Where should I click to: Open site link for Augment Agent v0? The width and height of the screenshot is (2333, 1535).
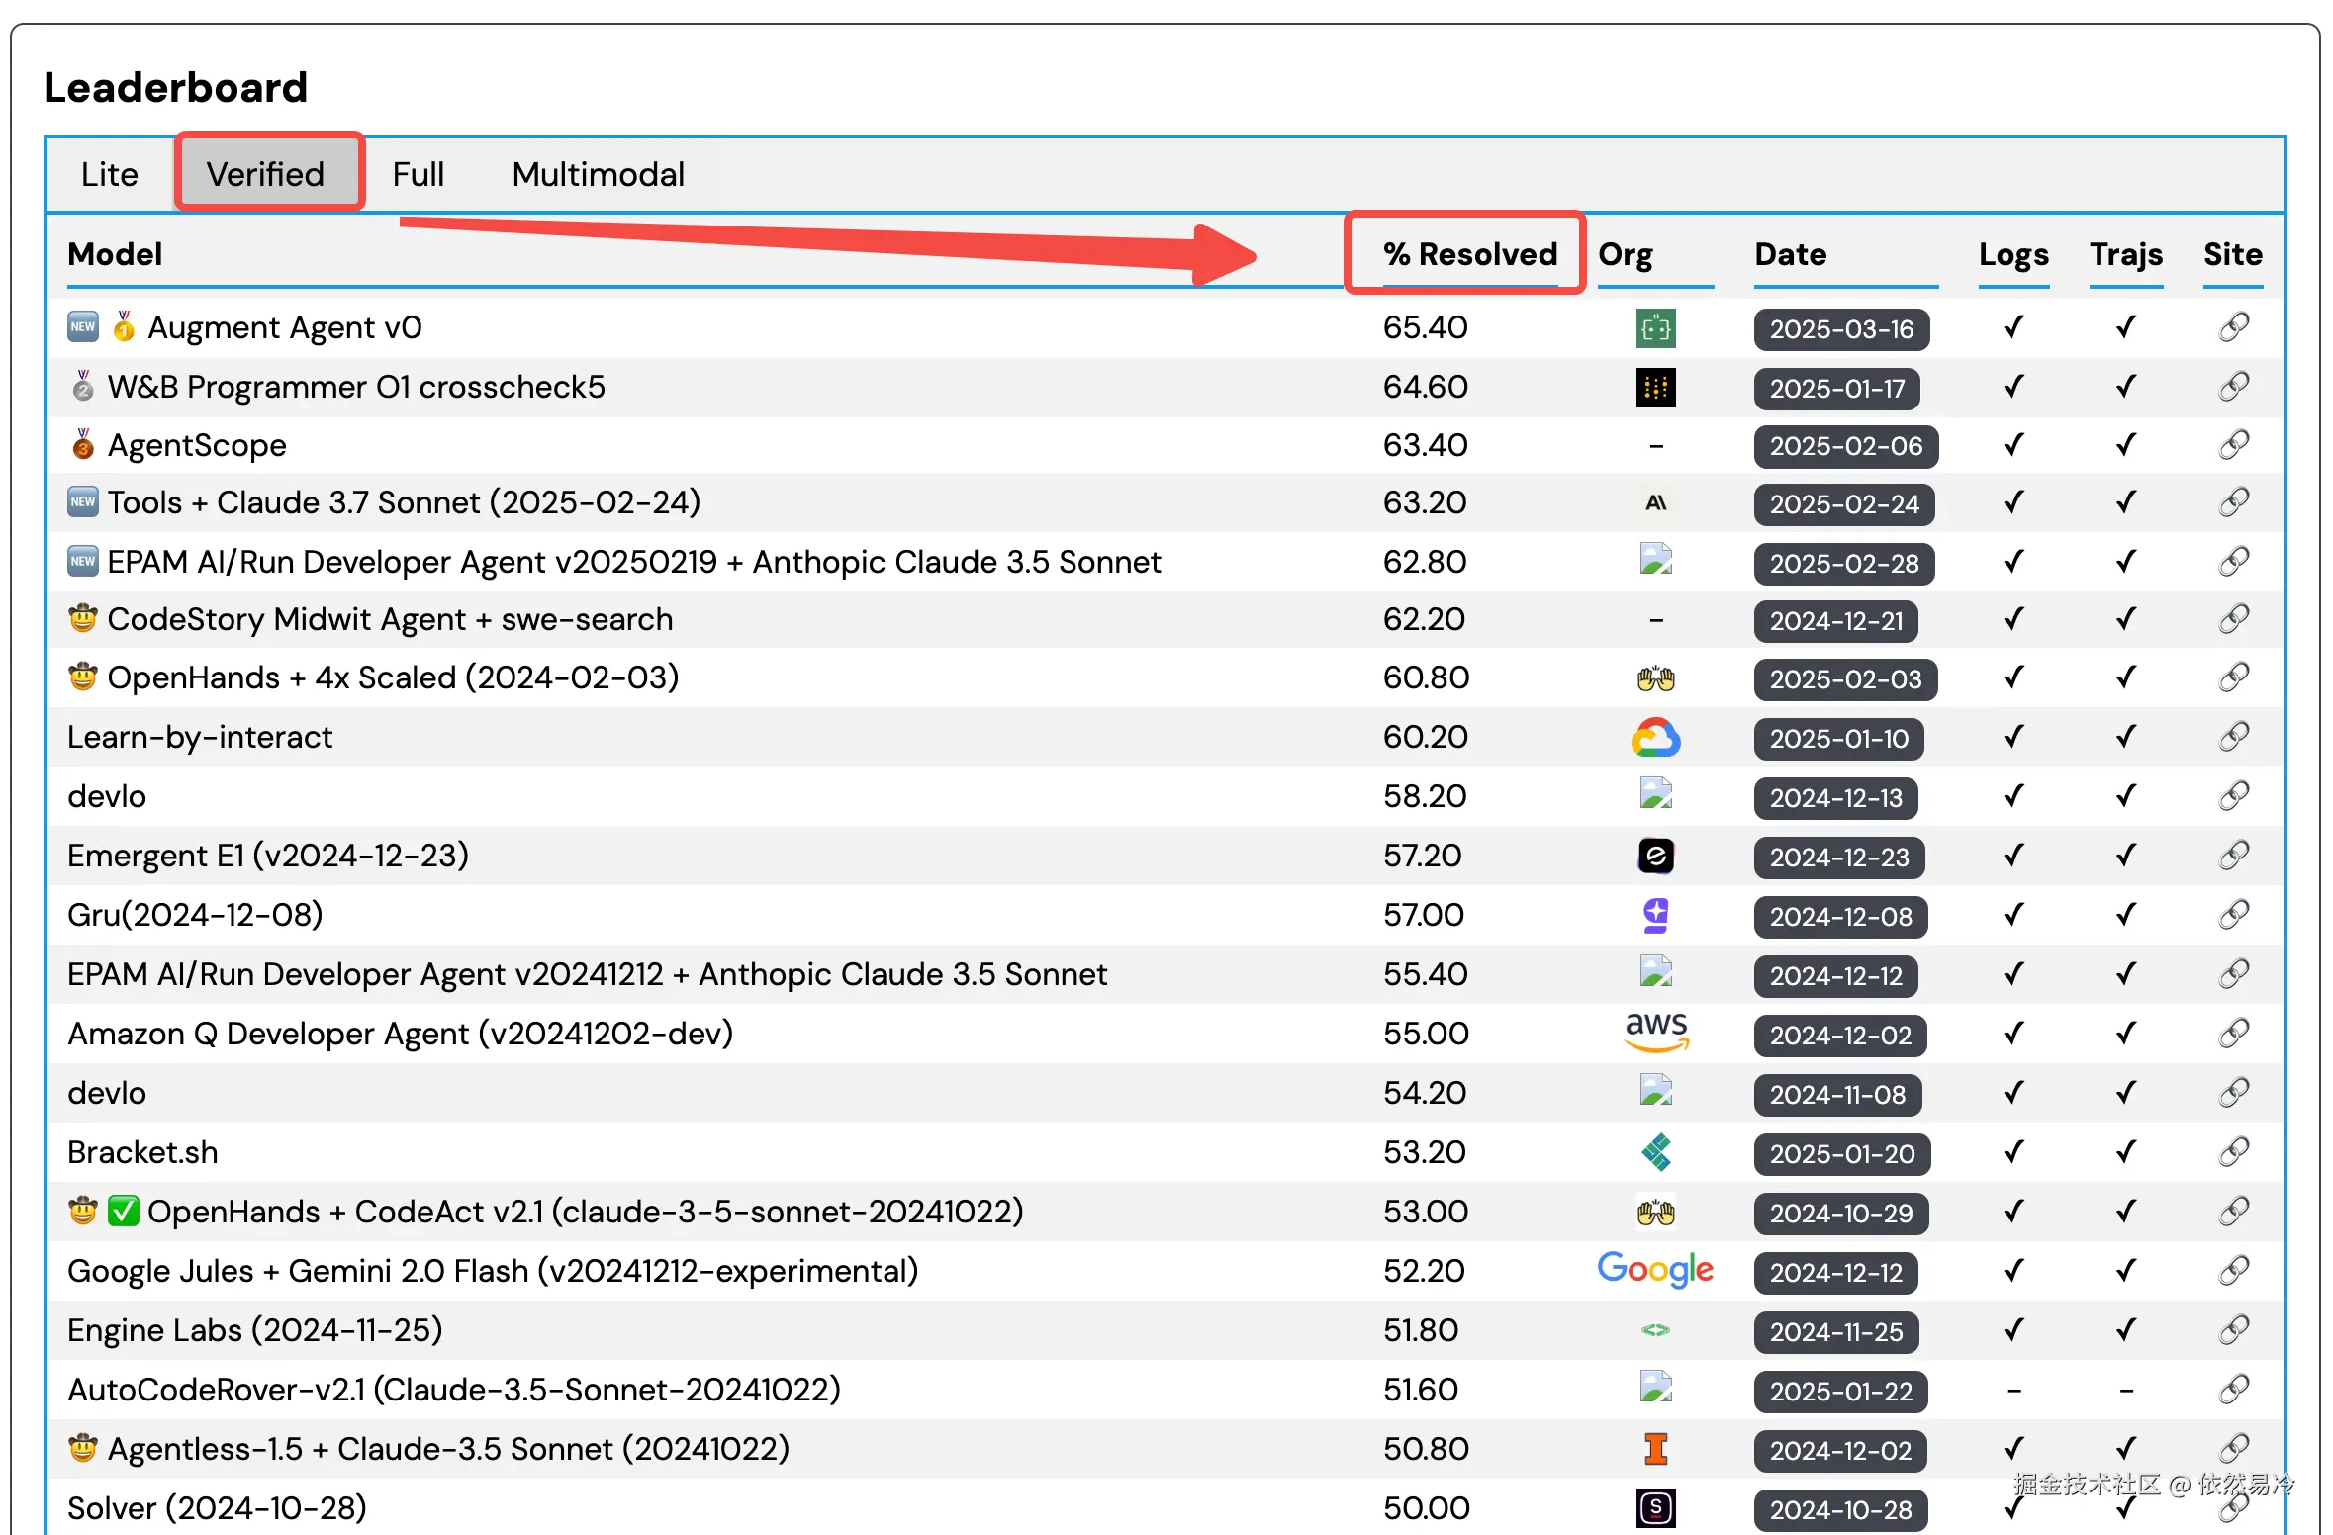pos(2233,327)
